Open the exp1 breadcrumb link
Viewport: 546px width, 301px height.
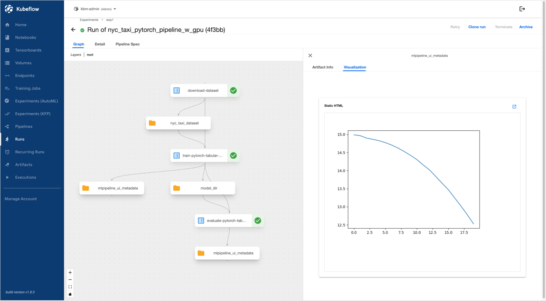(110, 20)
